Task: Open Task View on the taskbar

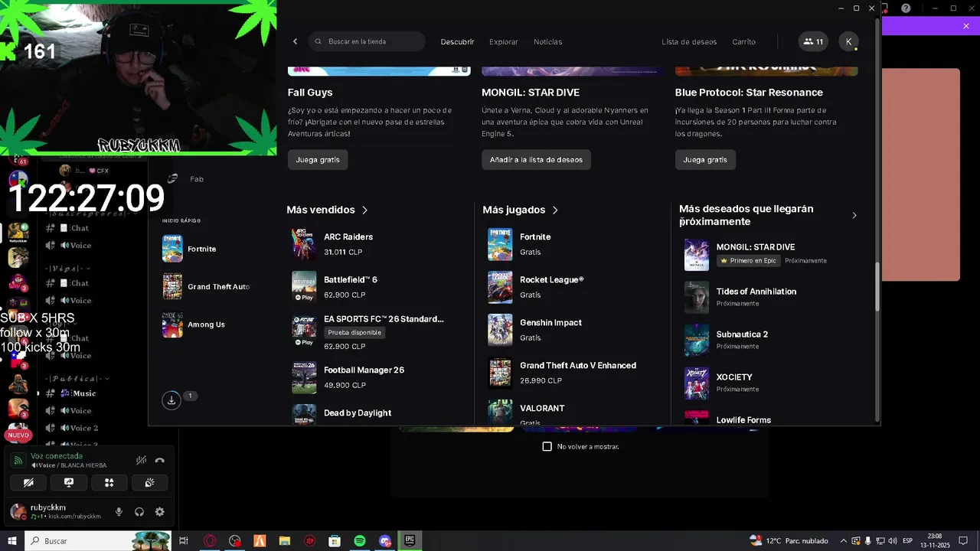Action: 184,541
